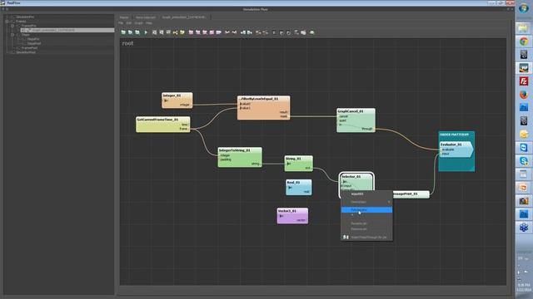Image resolution: width=533 pixels, height=299 pixels.
Task: Select StepsPre in the tree
Action: tap(33, 39)
